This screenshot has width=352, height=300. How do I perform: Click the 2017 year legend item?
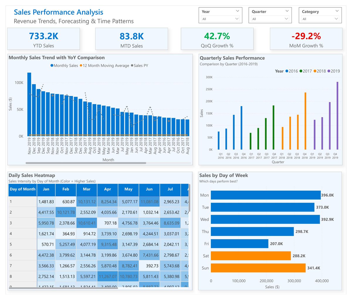coord(305,71)
